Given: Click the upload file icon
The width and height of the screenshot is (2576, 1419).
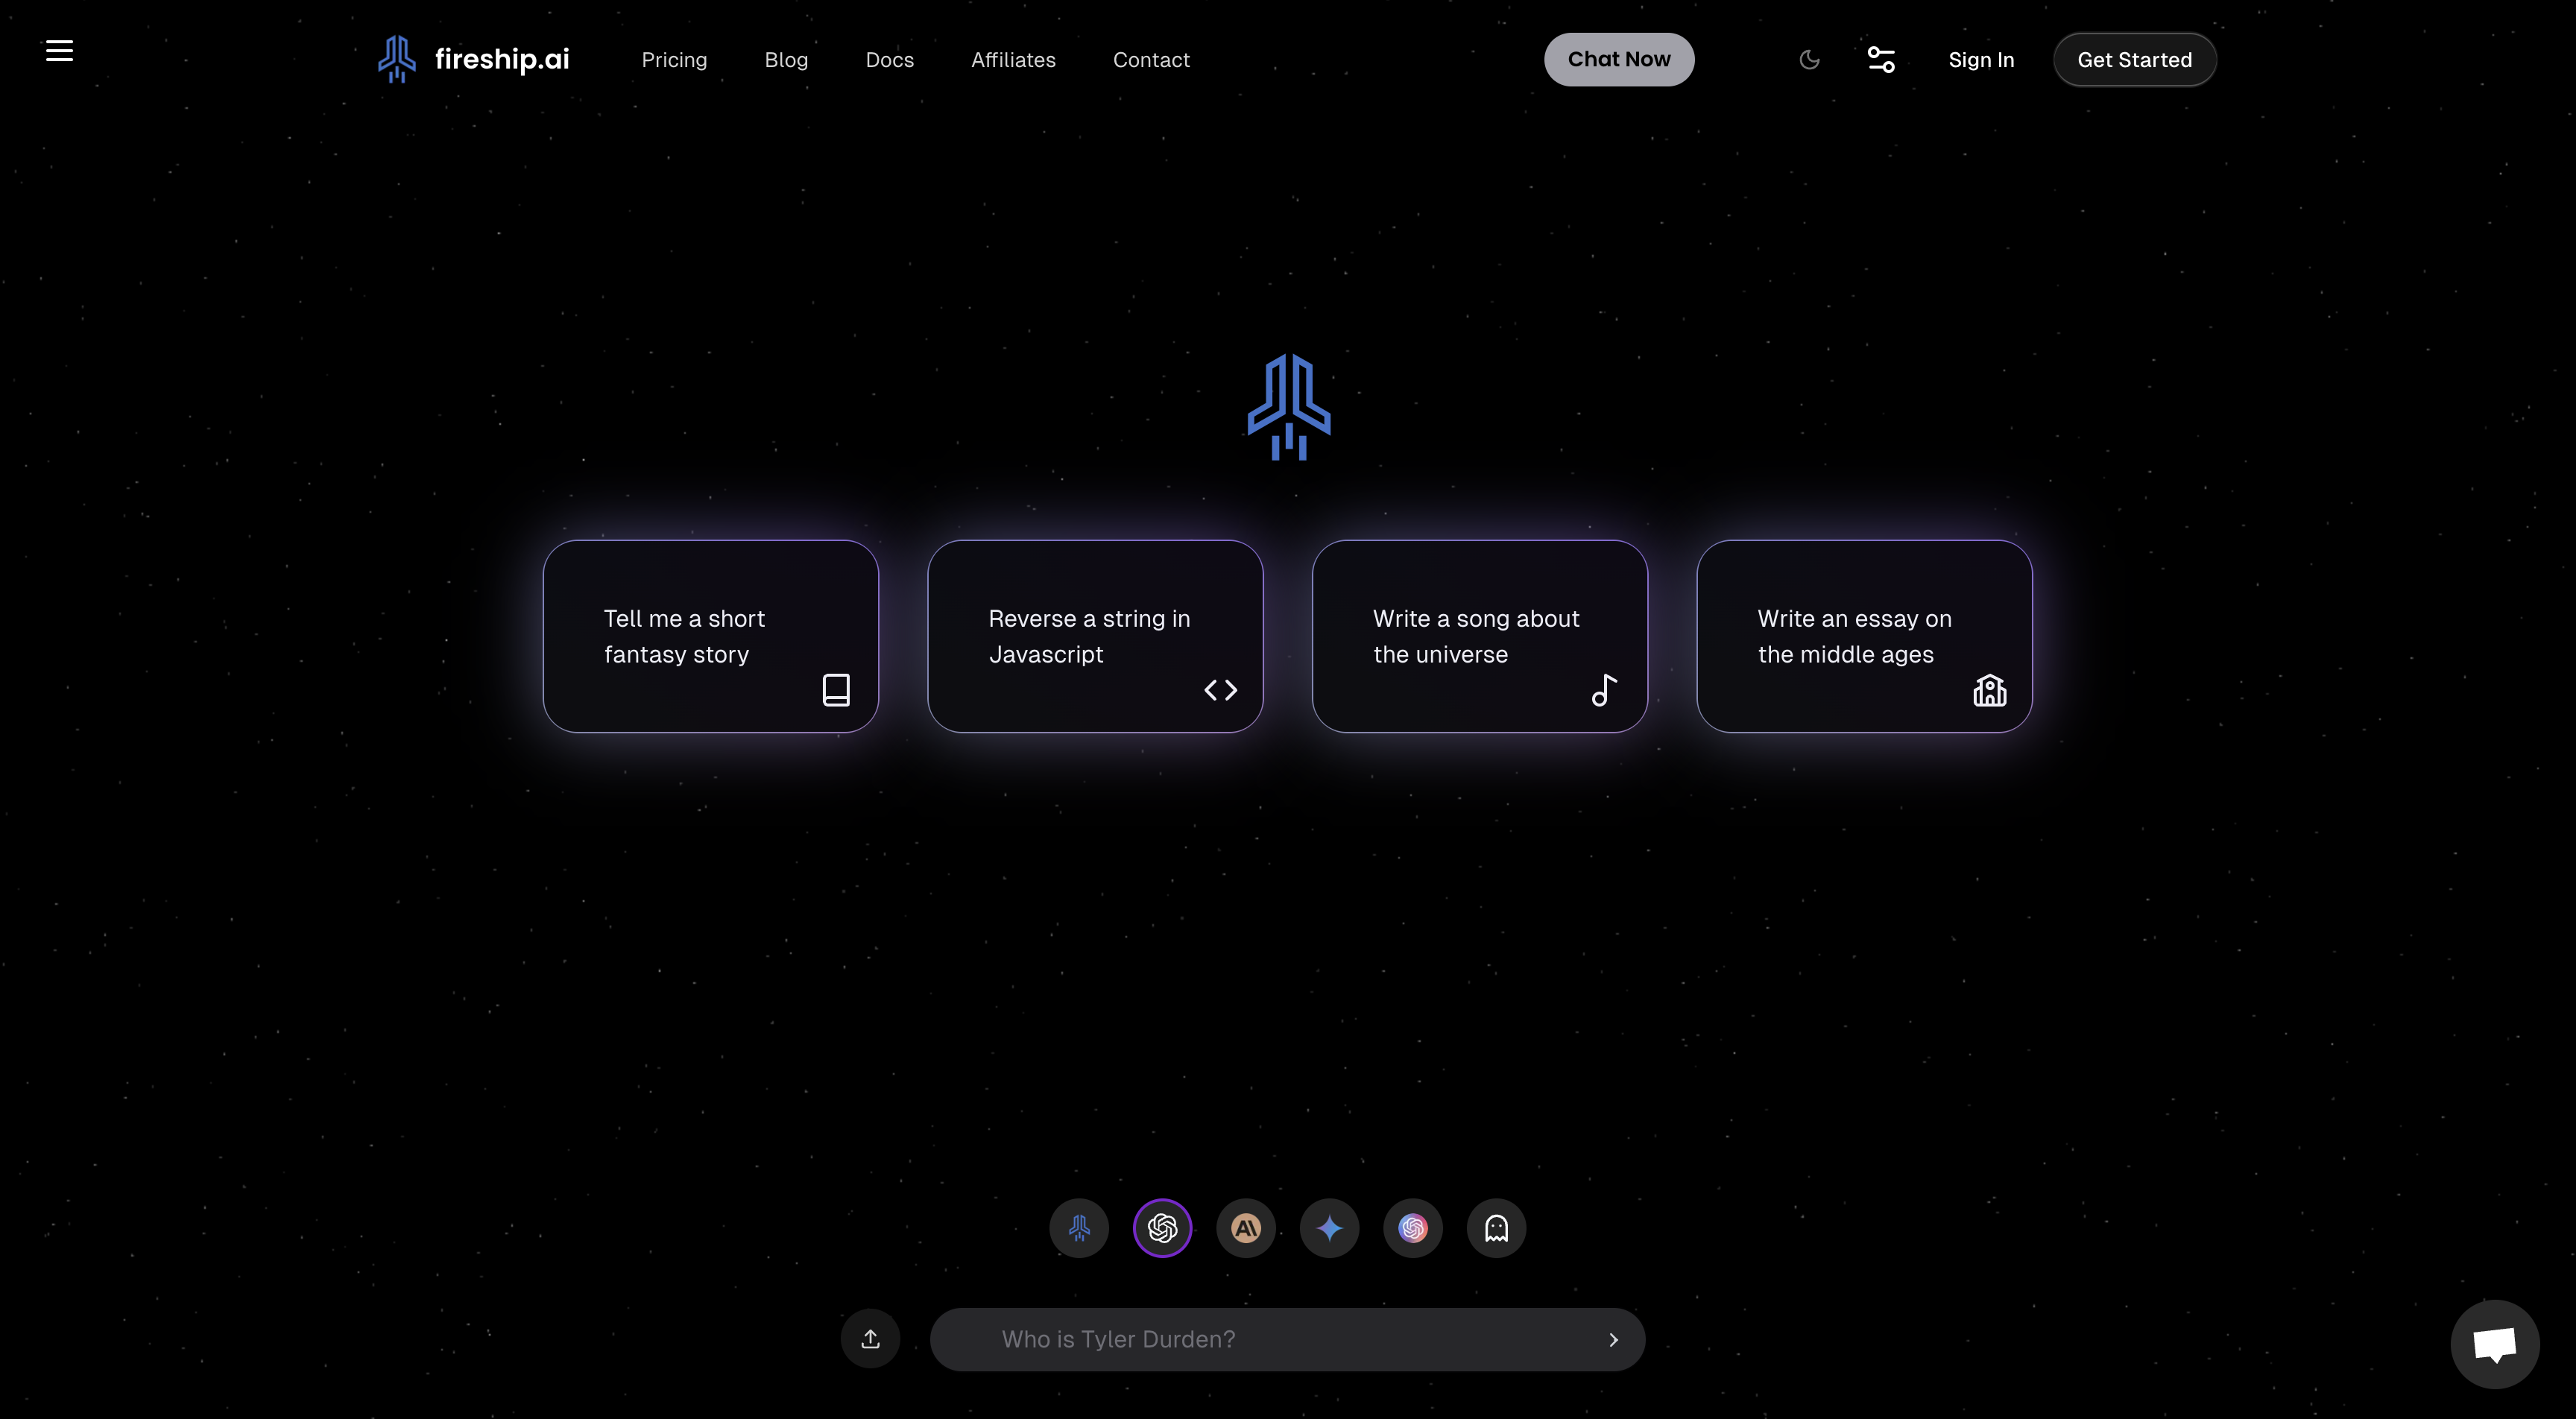Looking at the screenshot, I should click(x=870, y=1339).
